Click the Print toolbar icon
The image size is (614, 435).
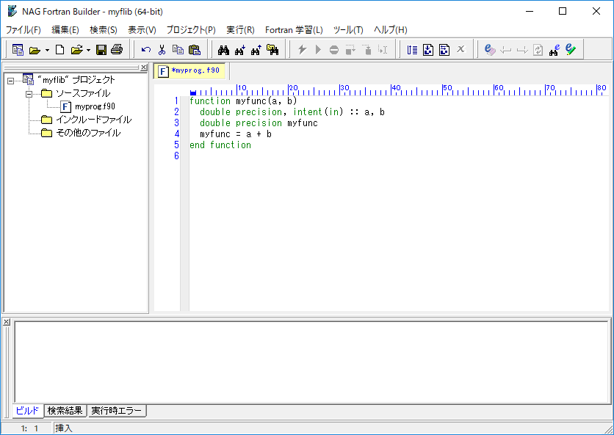pyautogui.click(x=116, y=50)
